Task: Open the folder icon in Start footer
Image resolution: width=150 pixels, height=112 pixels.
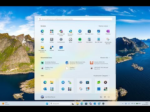Action: click(x=101, y=97)
